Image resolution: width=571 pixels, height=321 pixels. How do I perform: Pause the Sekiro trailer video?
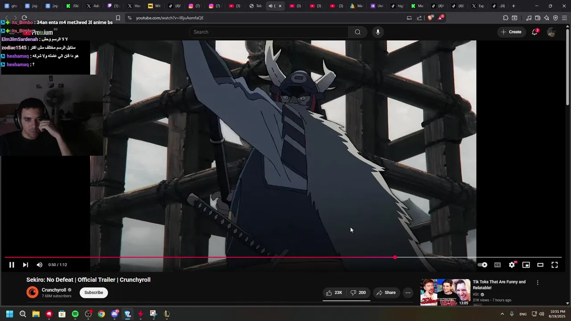[12, 265]
